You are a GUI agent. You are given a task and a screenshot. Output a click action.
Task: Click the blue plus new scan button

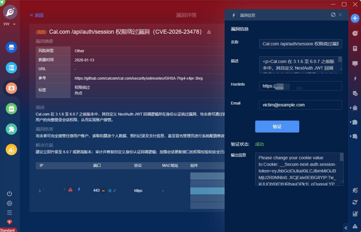click(x=355, y=19)
